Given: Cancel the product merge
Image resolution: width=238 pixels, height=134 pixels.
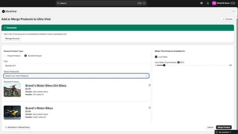Looking at the screenshot, I should click(210, 127).
